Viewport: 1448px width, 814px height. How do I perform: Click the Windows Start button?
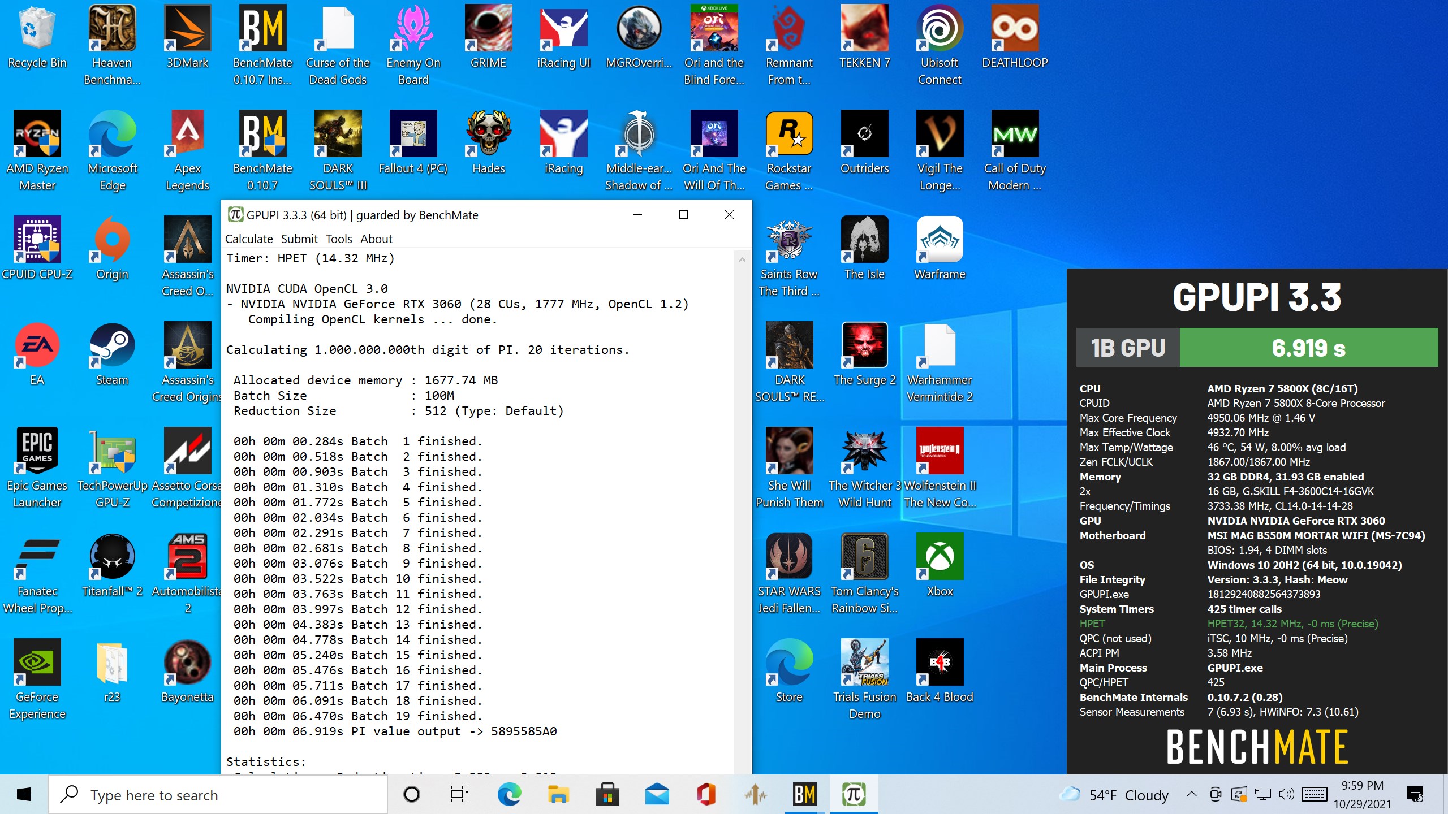[x=24, y=795]
